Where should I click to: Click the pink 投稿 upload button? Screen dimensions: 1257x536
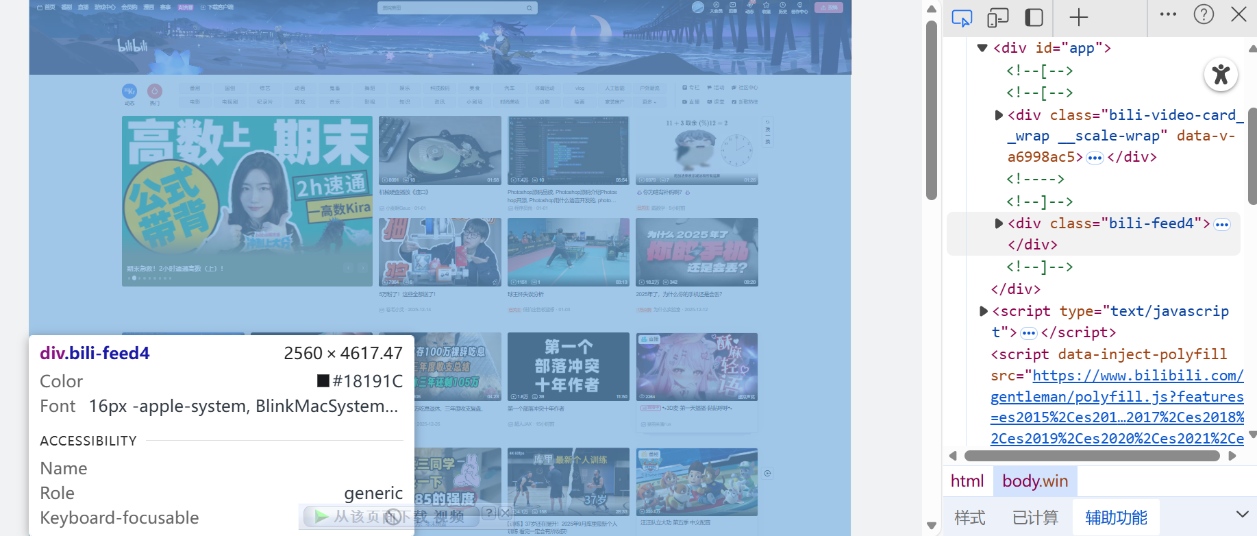pyautogui.click(x=829, y=8)
